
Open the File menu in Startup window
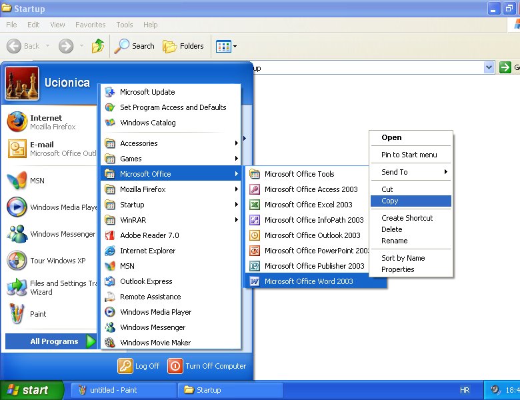coord(11,25)
